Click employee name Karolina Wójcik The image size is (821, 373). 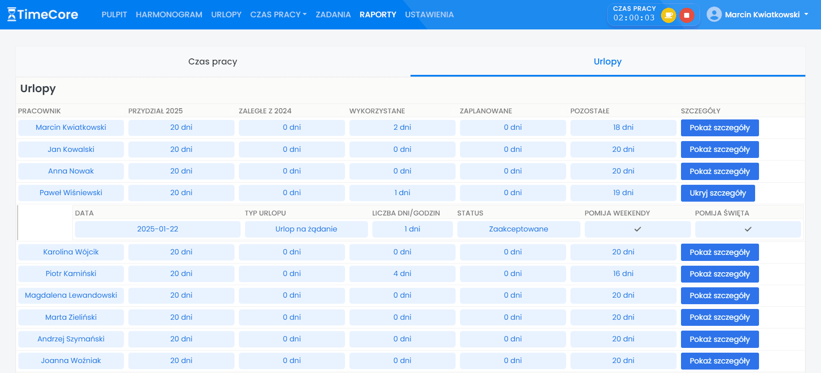tap(71, 252)
